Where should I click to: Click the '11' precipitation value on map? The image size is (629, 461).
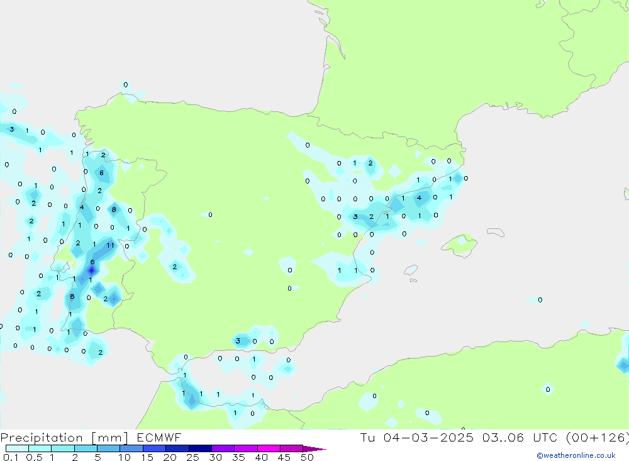tap(110, 245)
